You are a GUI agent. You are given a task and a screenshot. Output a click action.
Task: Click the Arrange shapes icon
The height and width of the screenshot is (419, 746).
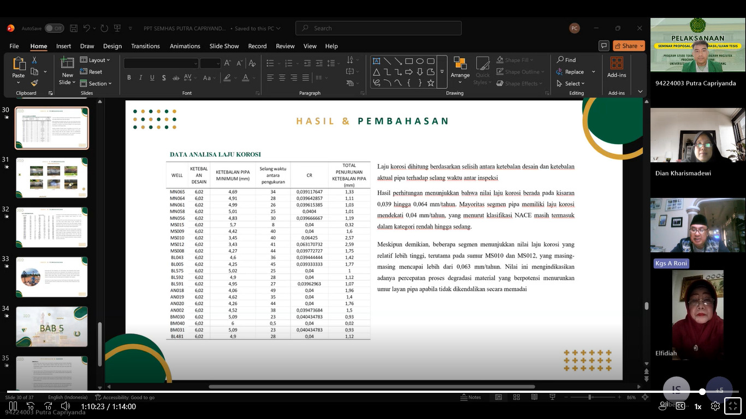coord(460,68)
